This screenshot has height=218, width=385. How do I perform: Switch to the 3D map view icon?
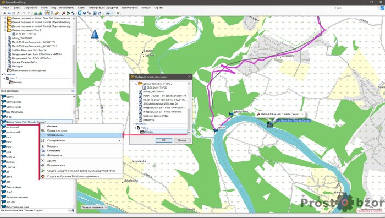click(85, 13)
